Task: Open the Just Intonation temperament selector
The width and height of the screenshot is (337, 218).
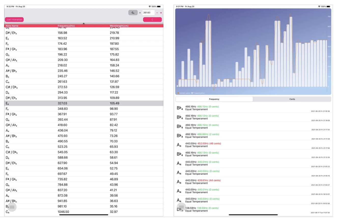Action: click(x=14, y=20)
